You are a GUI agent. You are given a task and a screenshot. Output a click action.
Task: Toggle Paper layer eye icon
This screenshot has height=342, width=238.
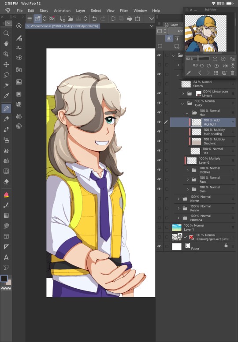click(160, 246)
